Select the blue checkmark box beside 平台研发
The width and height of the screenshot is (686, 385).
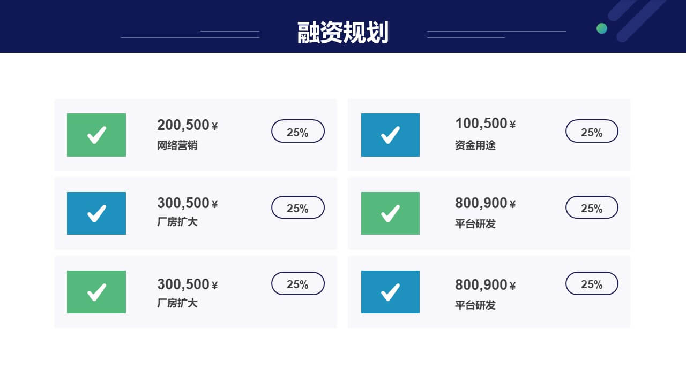click(x=390, y=292)
